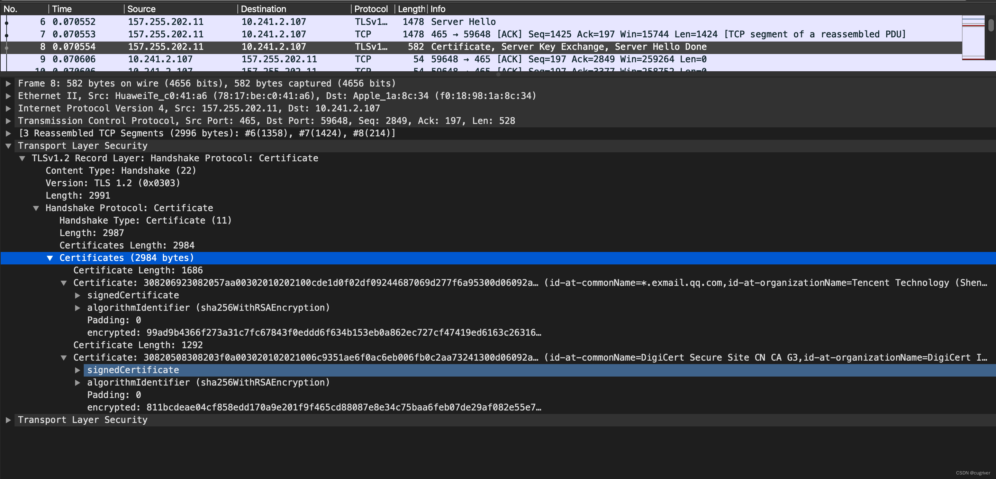The height and width of the screenshot is (479, 996).
Task: Sort packets by the Source column header
Action: coord(181,9)
